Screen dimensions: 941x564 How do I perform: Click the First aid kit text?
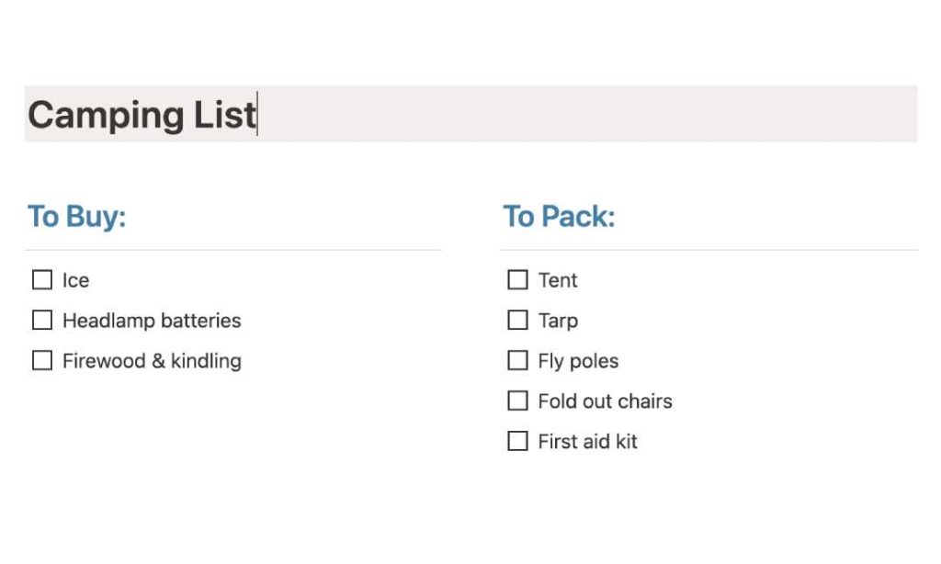click(x=587, y=442)
